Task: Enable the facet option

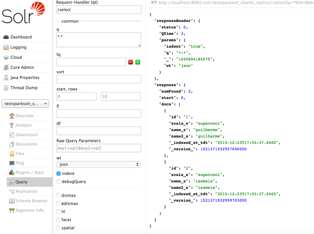Action: tap(58, 220)
